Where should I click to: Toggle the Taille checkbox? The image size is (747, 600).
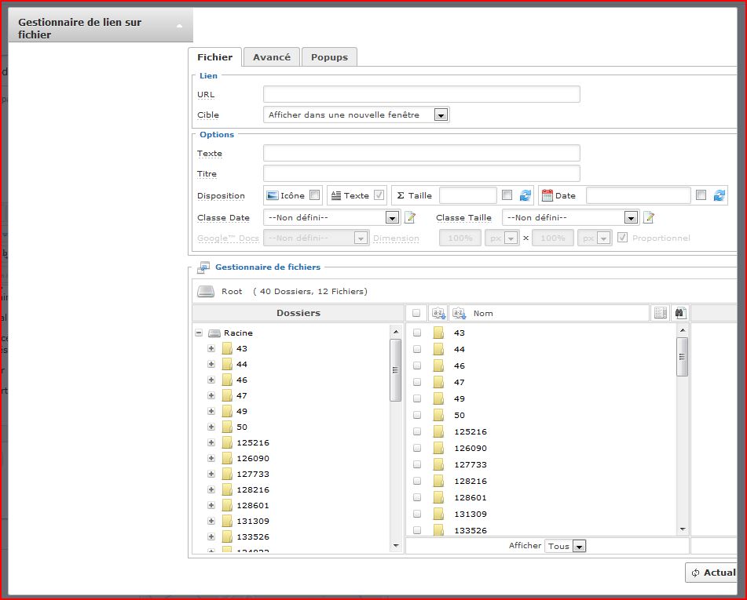507,195
